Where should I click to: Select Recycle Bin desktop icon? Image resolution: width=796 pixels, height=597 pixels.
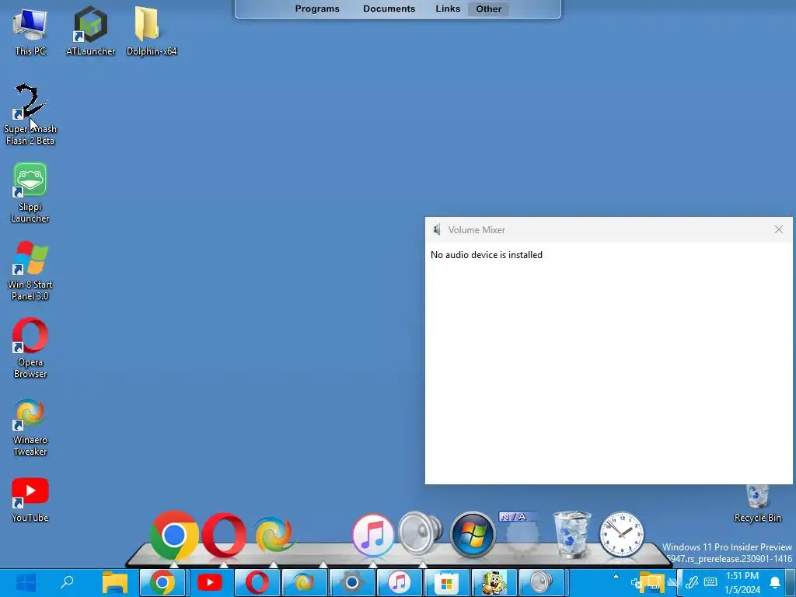coord(757,504)
